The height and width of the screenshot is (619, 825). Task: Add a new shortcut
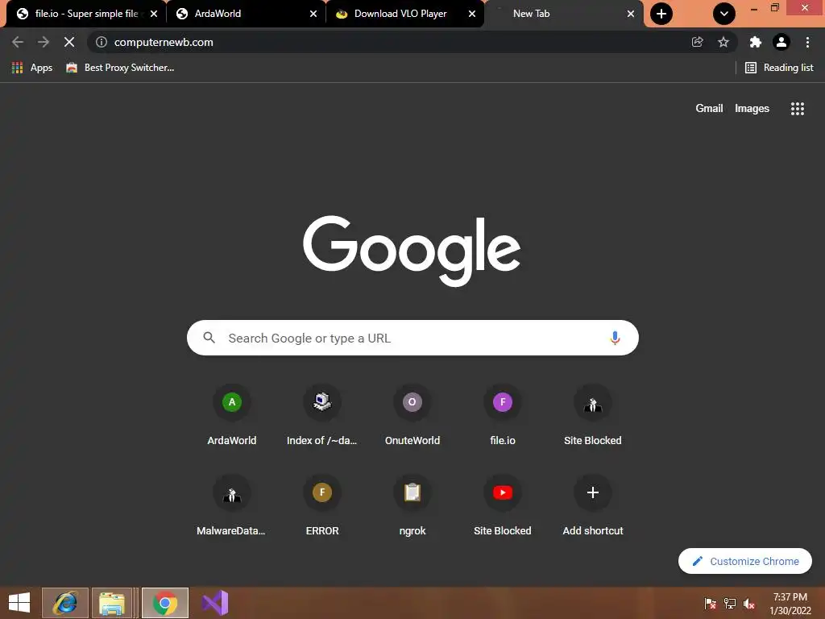pyautogui.click(x=592, y=506)
